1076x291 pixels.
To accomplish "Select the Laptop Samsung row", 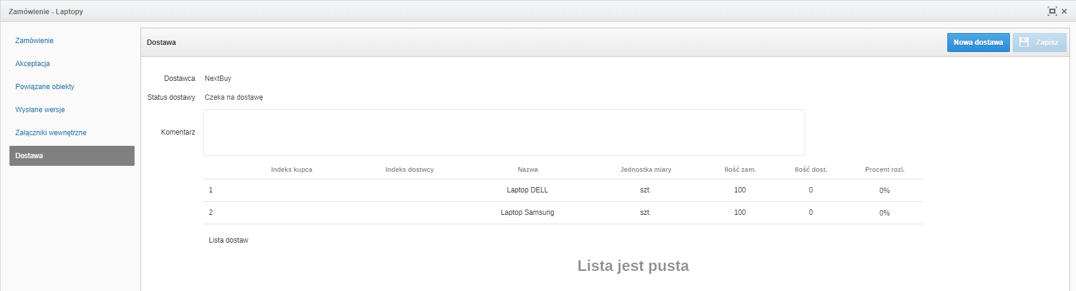I will tap(527, 212).
